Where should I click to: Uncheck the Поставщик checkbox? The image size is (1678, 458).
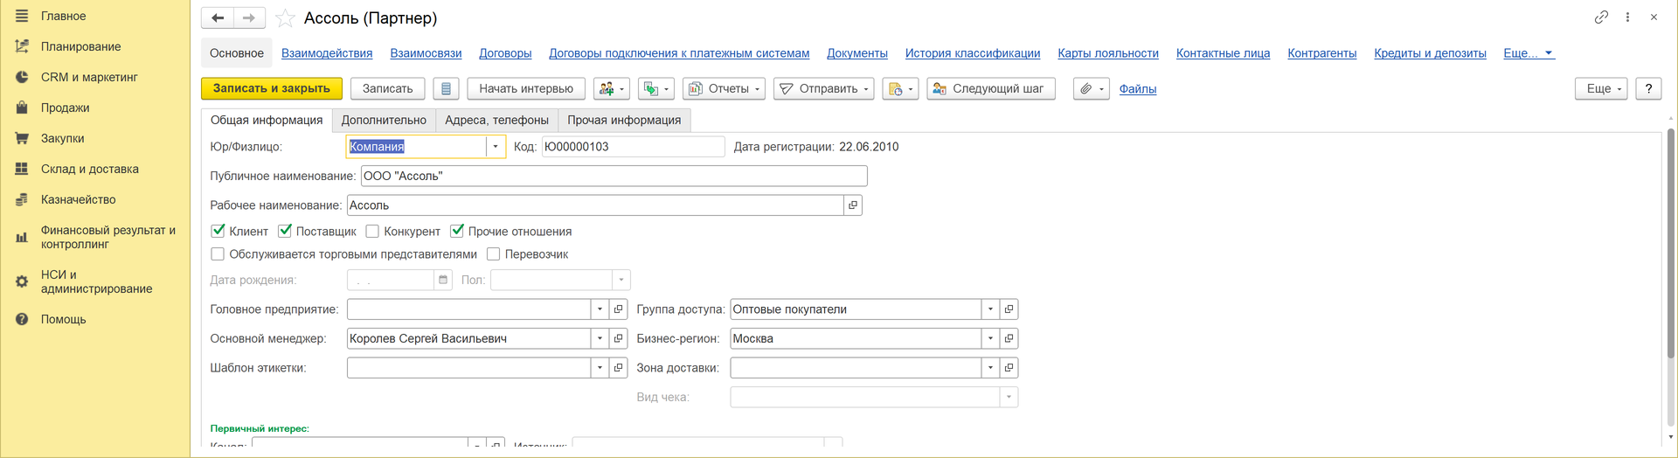(285, 231)
